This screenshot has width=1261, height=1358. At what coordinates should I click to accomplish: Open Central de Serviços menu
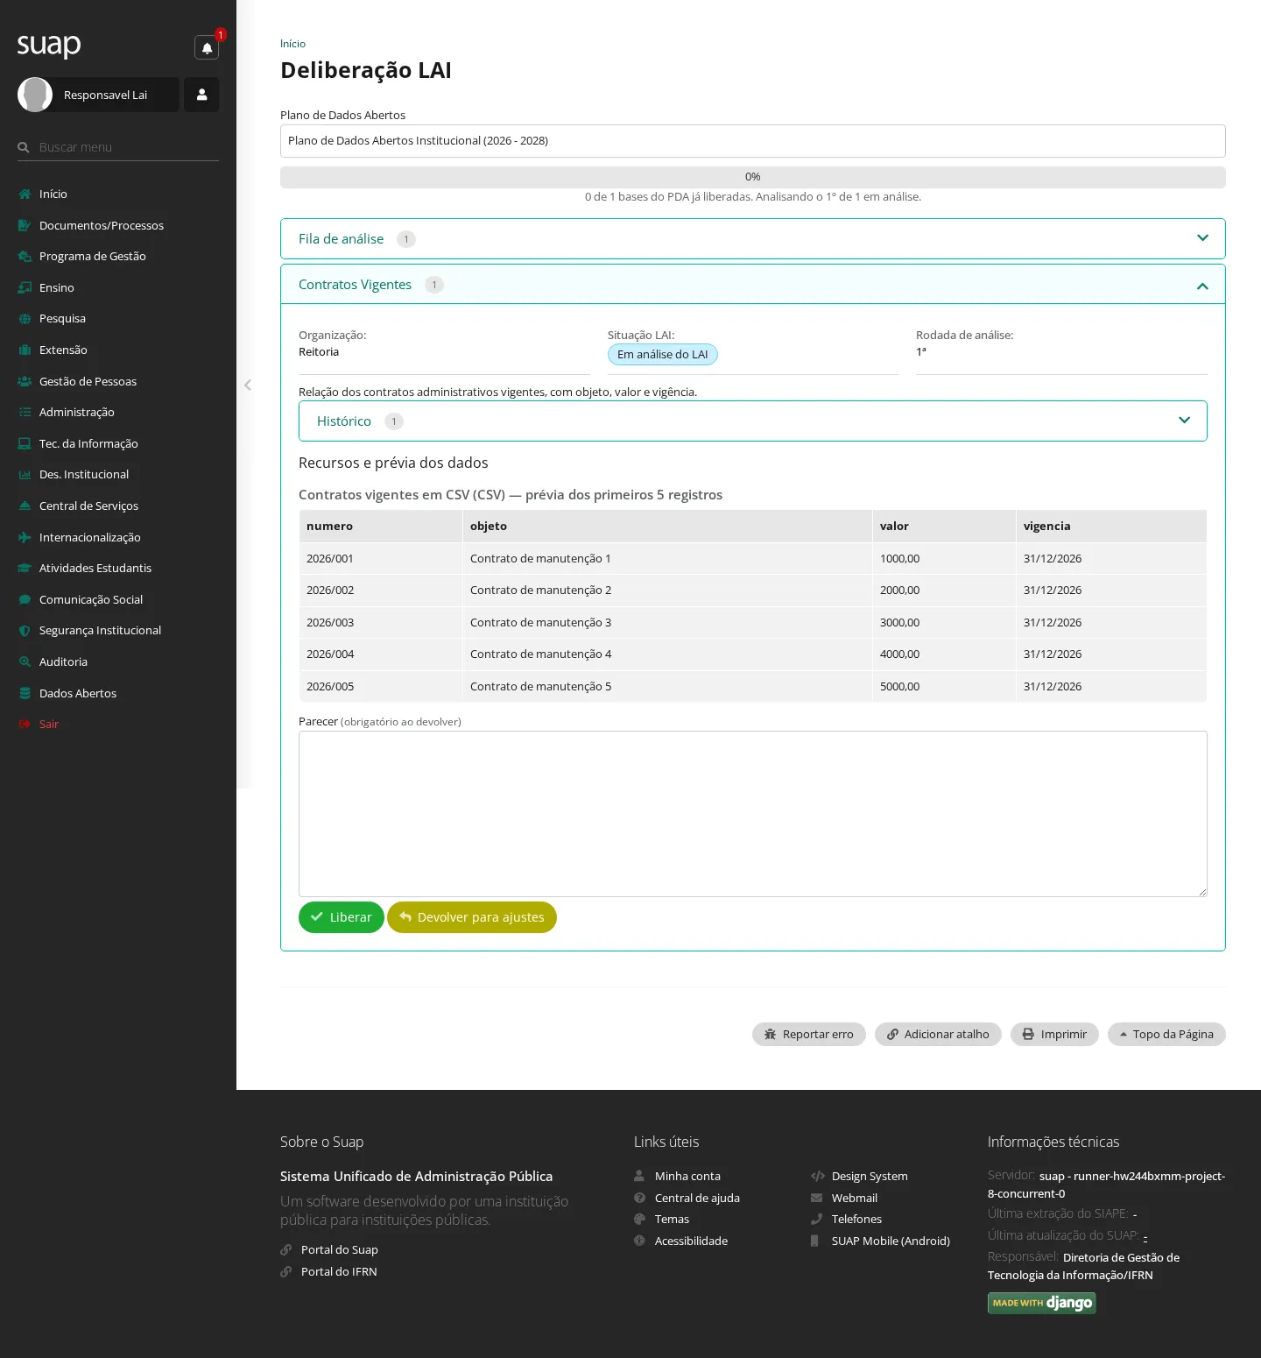88,506
